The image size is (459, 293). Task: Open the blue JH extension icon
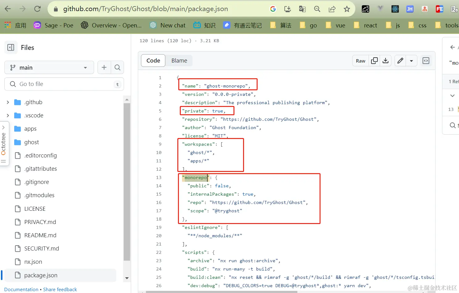coord(410,9)
